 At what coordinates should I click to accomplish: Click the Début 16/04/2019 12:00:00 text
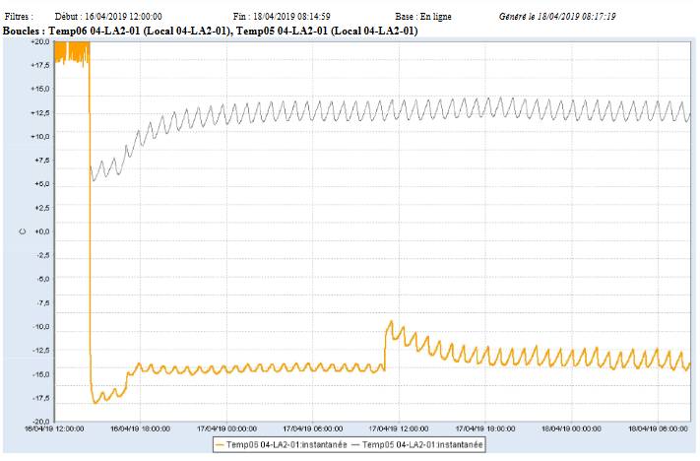[108, 17]
